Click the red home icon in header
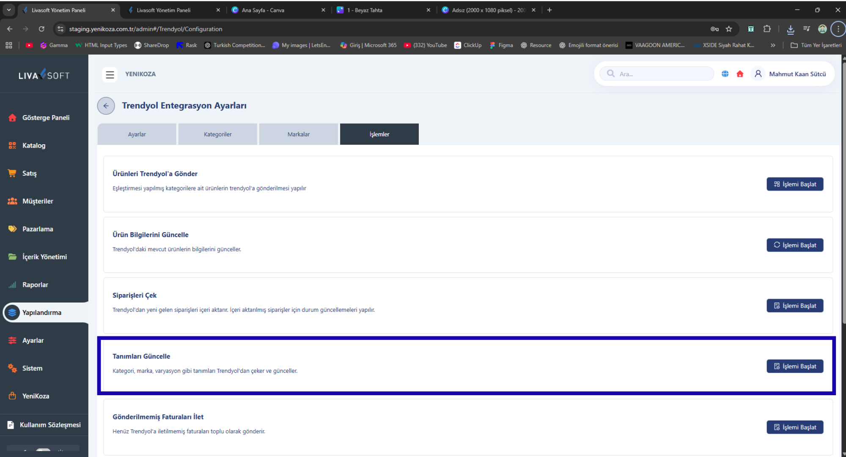Screen dimensions: 846x457 (740, 74)
